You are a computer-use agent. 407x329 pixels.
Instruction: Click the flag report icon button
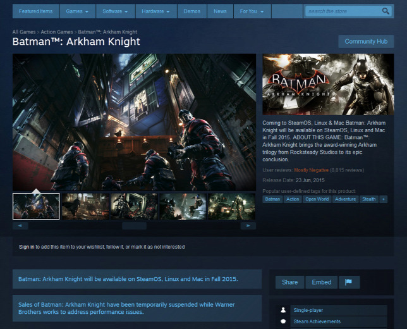pyautogui.click(x=349, y=282)
